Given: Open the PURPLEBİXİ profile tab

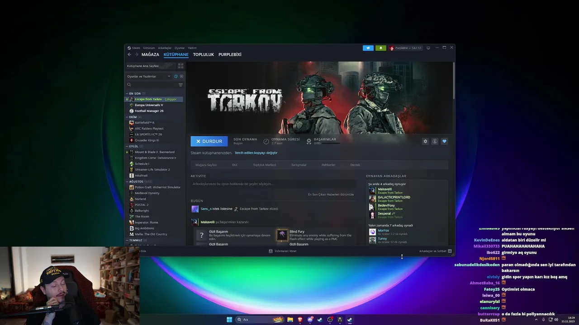Looking at the screenshot, I should (230, 55).
